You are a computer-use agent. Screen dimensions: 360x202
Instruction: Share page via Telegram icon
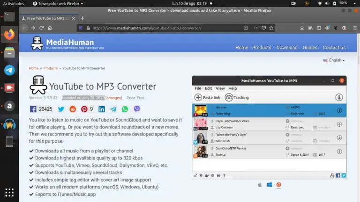tap(113, 109)
